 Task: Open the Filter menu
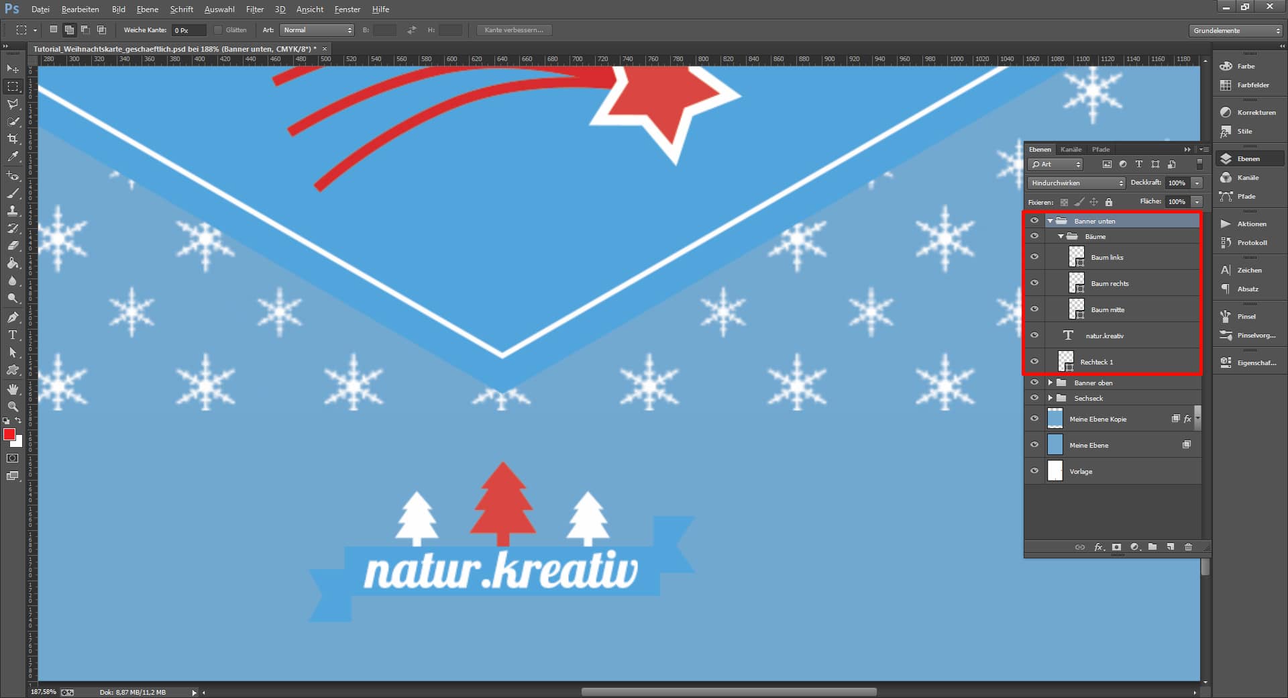(x=254, y=9)
